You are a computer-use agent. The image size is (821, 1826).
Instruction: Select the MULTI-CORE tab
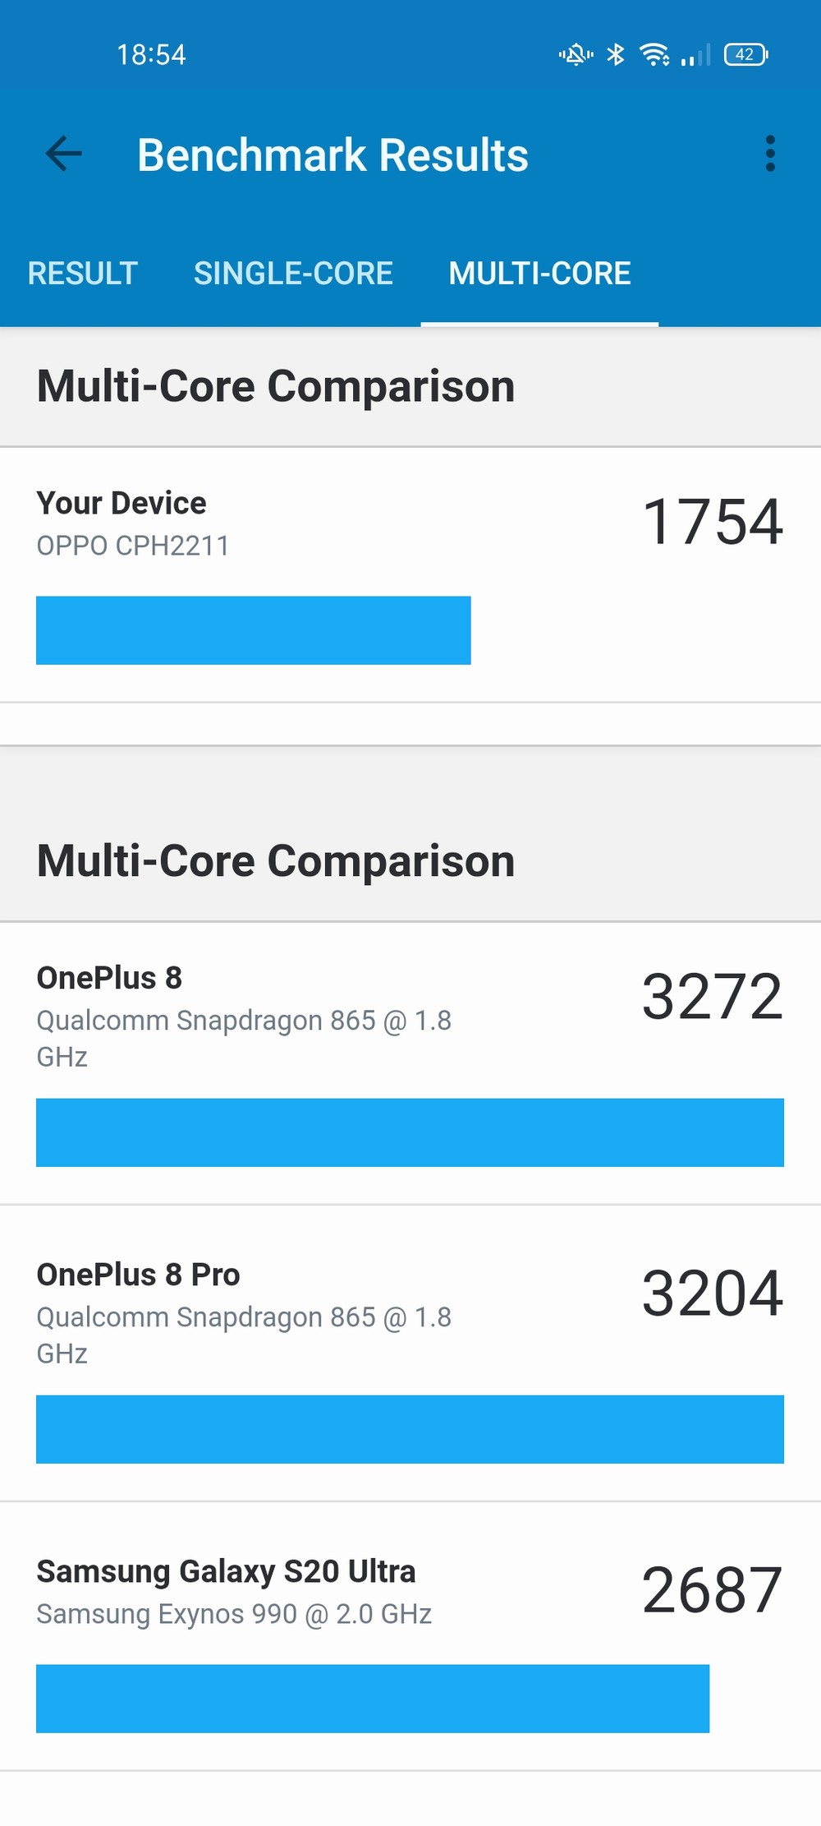pyautogui.click(x=539, y=274)
